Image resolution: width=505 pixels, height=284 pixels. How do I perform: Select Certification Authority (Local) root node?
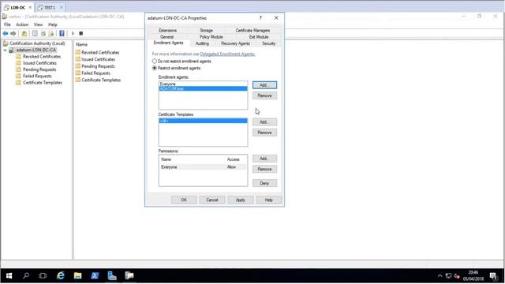coord(37,43)
